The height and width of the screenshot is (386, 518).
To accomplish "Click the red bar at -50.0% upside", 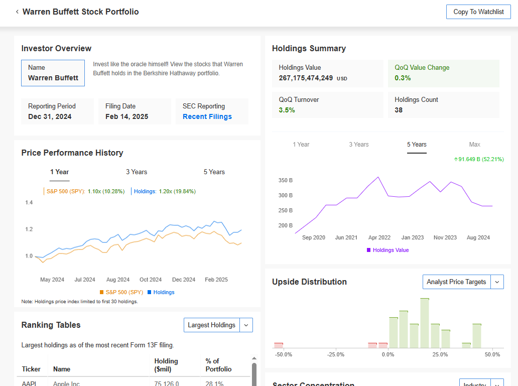I will click(x=279, y=345).
